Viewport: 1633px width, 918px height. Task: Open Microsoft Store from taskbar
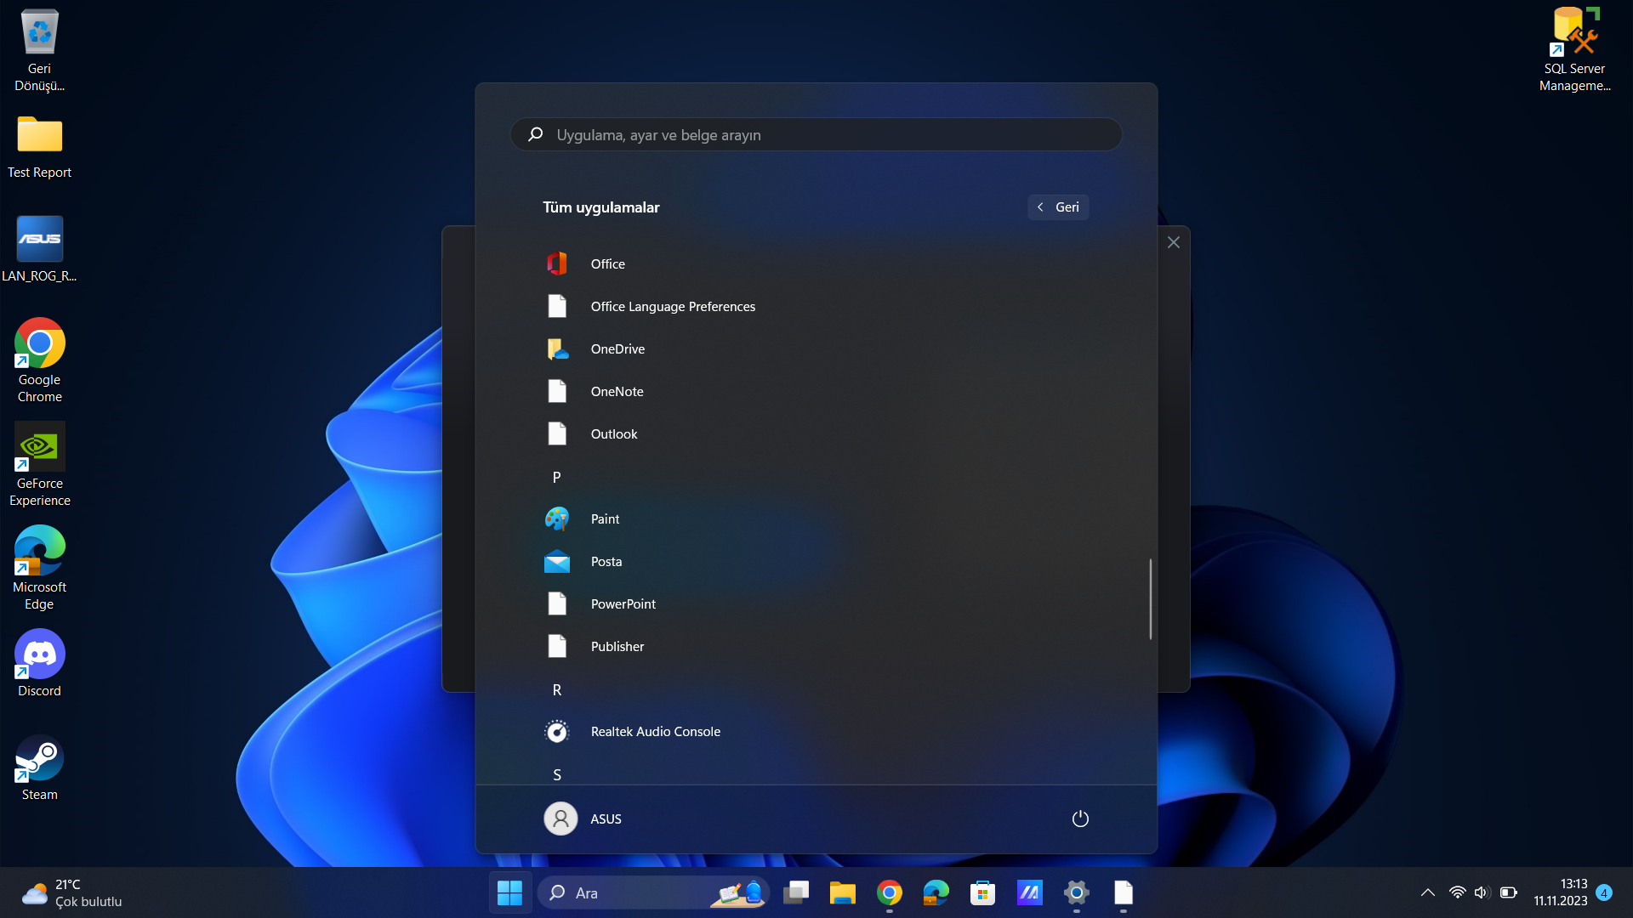[982, 892]
